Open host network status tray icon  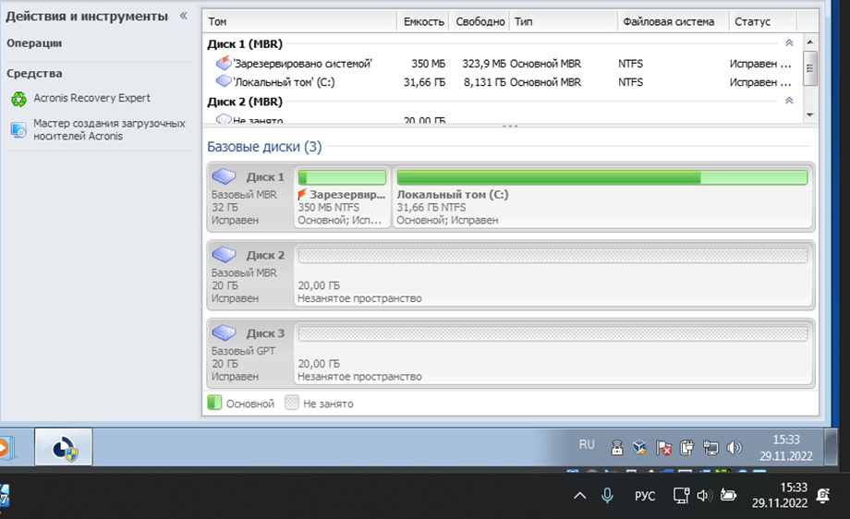pyautogui.click(x=681, y=495)
